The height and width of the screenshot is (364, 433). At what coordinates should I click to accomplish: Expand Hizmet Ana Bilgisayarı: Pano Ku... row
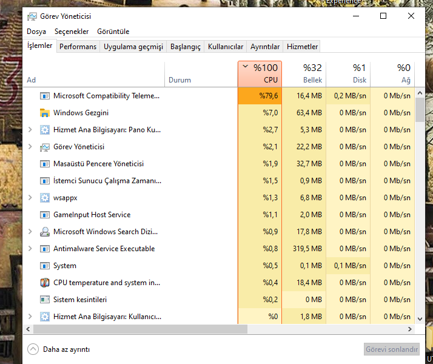click(30, 130)
